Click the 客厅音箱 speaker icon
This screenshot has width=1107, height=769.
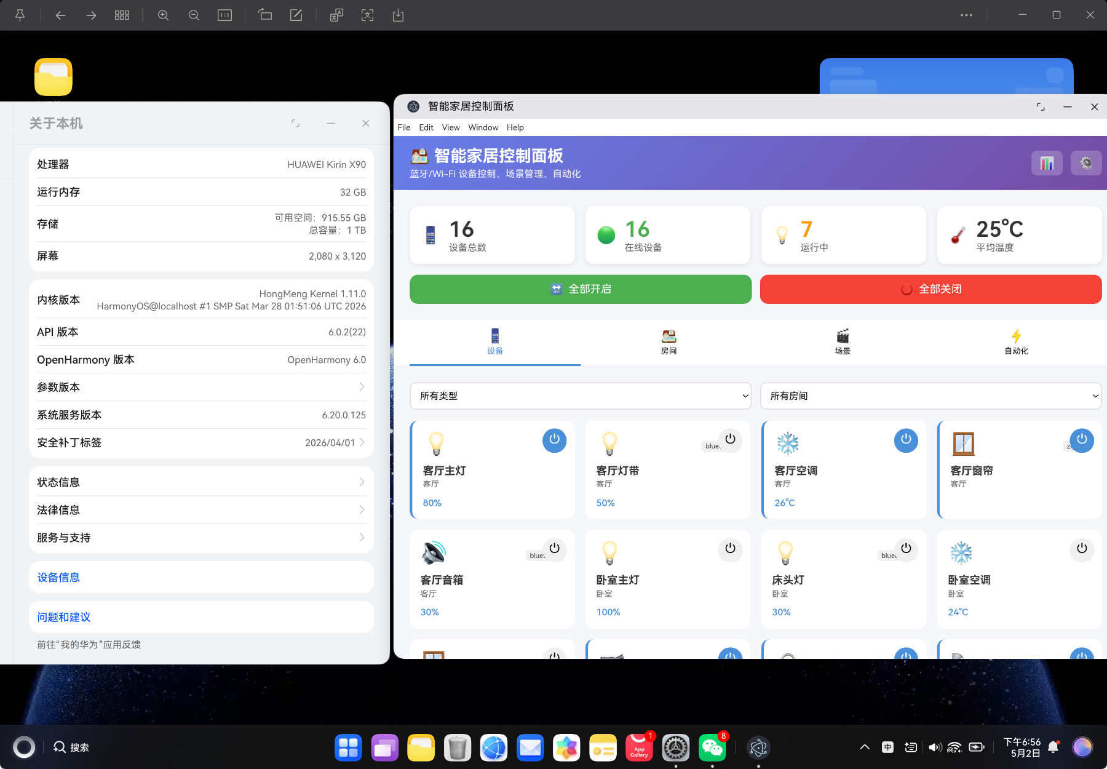(434, 552)
